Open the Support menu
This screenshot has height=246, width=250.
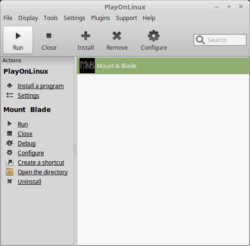tap(126, 18)
